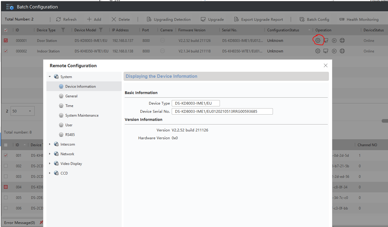
Task: Select System Maintenance in the sidebar
Action: [x=82, y=115]
